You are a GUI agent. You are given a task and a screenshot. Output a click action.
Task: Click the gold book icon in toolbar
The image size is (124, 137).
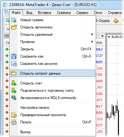click(116, 21)
